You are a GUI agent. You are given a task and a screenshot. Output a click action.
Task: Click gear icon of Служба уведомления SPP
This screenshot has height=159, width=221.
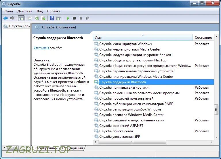point(96,136)
